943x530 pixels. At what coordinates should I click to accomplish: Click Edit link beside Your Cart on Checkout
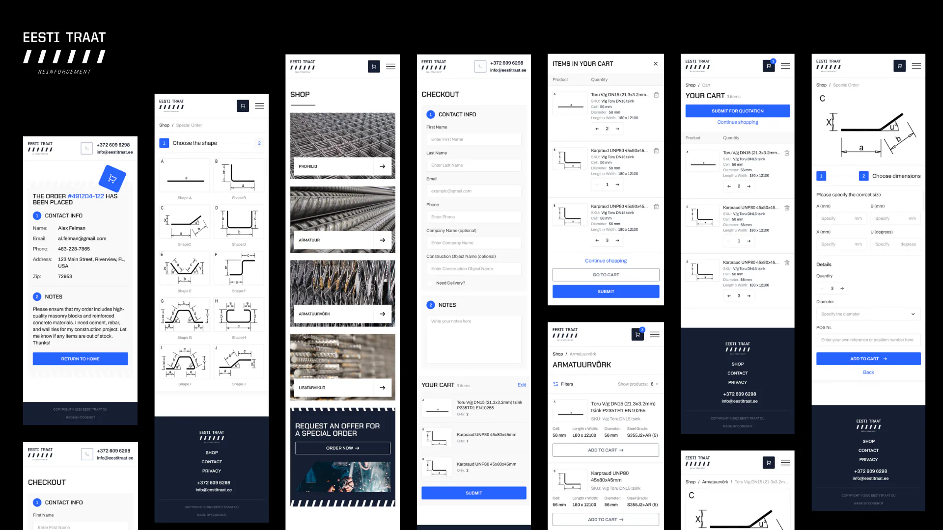tap(522, 385)
